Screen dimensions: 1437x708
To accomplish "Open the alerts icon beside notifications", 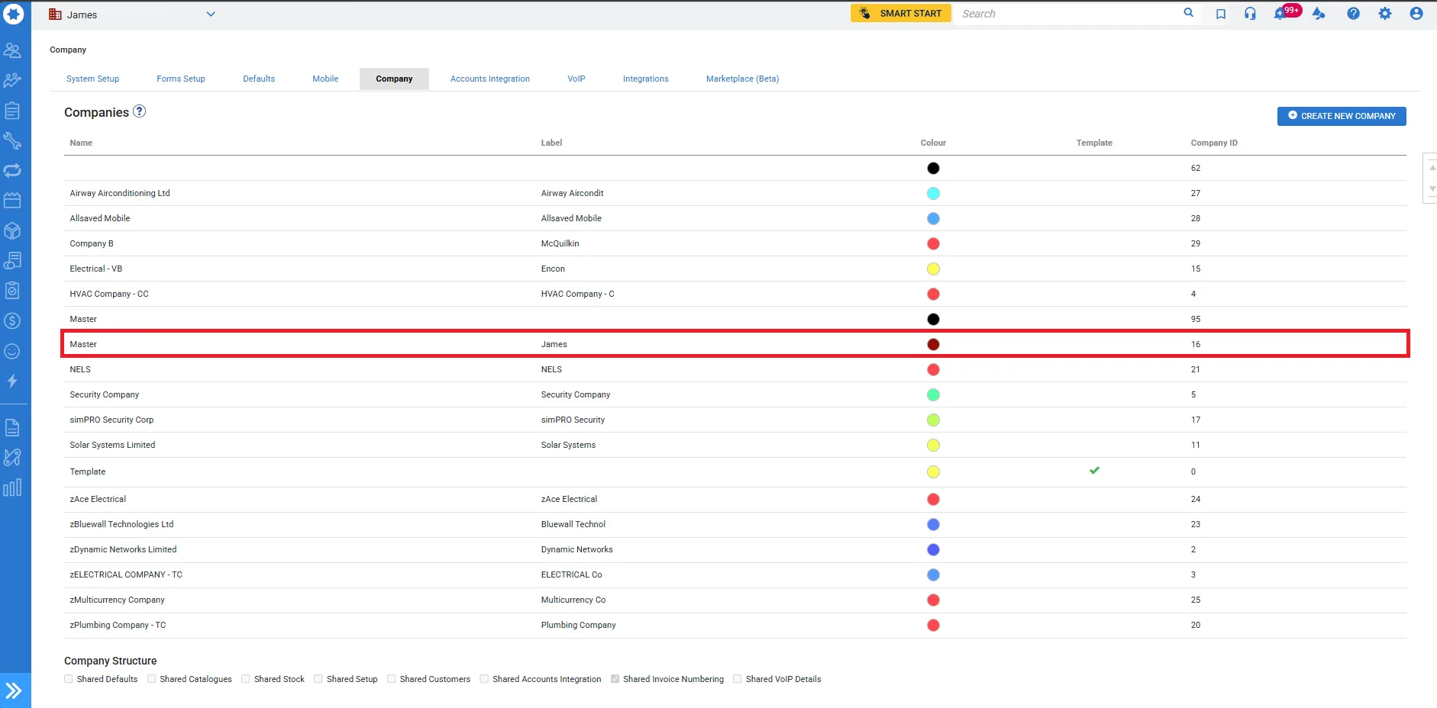I will click(x=1319, y=14).
